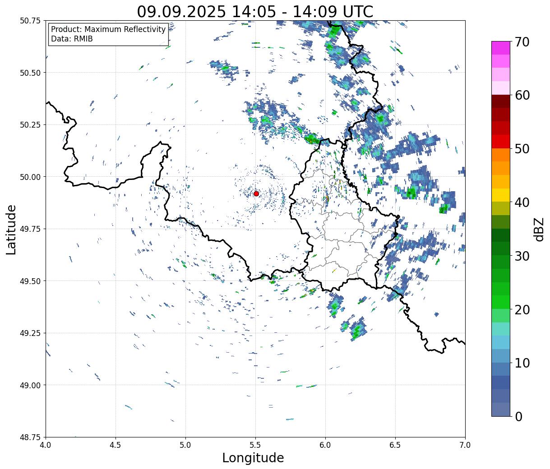
Task: Click the 6.0 longitude tick label
Action: [x=325, y=445]
